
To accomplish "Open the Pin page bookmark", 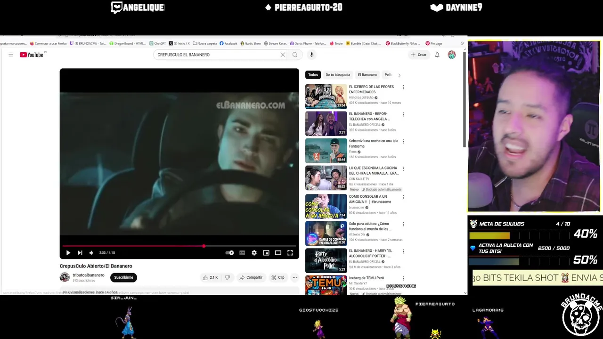I will point(433,43).
